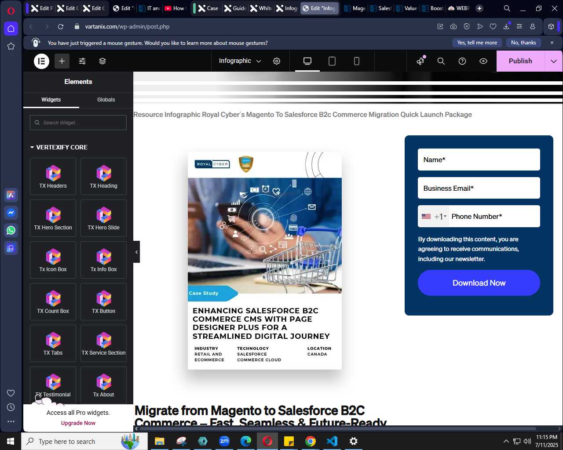
Task: Open Opera bookmarks star sidebar icon
Action: click(x=11, y=46)
